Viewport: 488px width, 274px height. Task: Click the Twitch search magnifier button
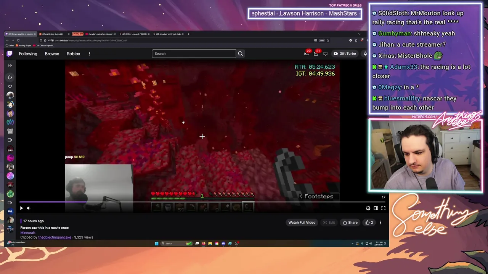(x=241, y=54)
